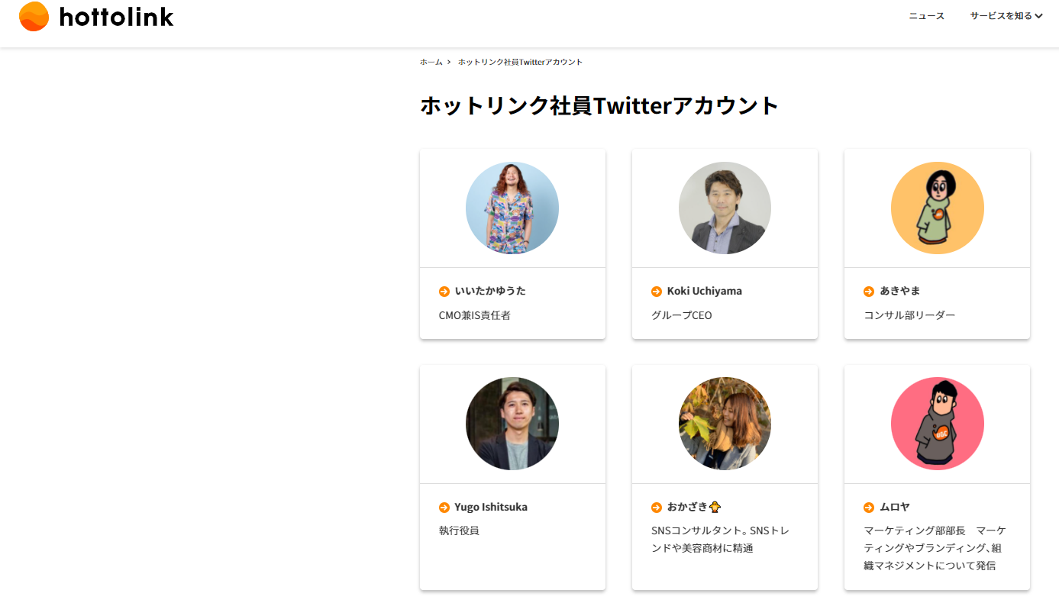Image resolution: width=1059 pixels, height=603 pixels.
Task: Open the ニュース menu item
Action: coord(926,16)
